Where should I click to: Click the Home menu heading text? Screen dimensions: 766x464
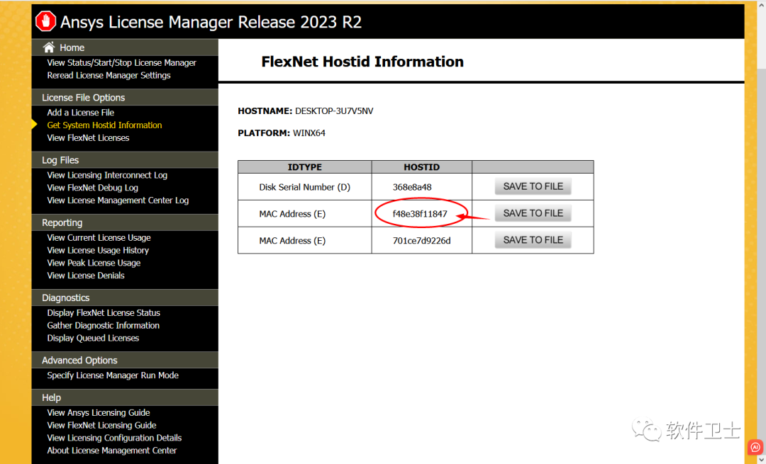pos(72,47)
